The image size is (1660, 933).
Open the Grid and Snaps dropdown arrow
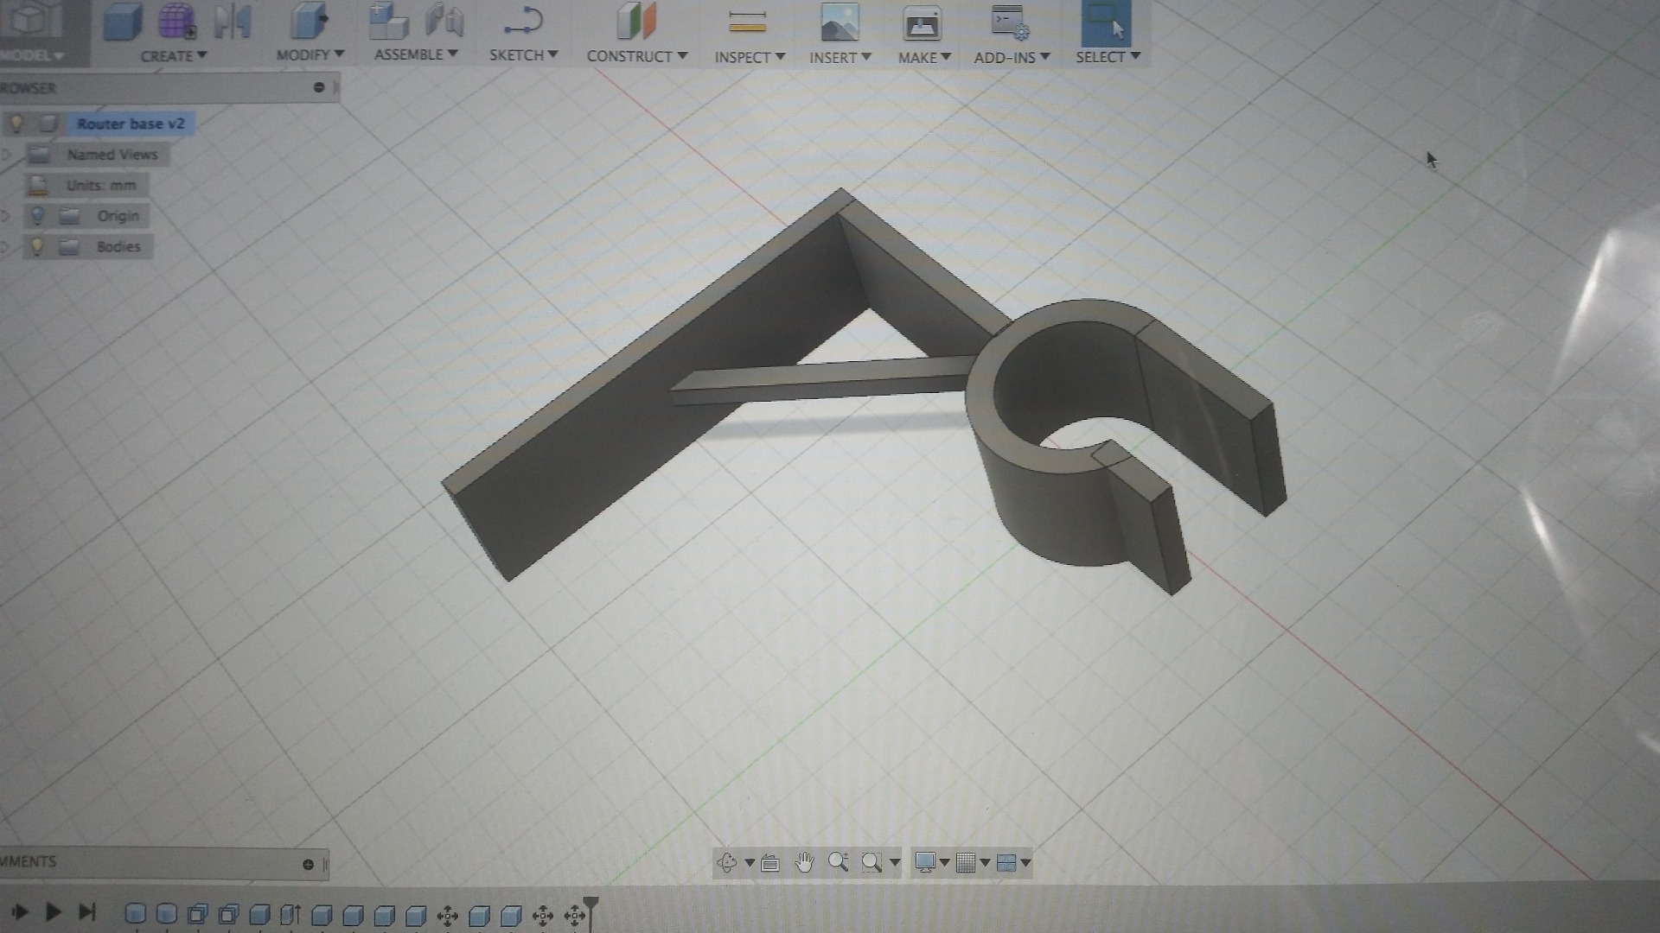click(985, 862)
